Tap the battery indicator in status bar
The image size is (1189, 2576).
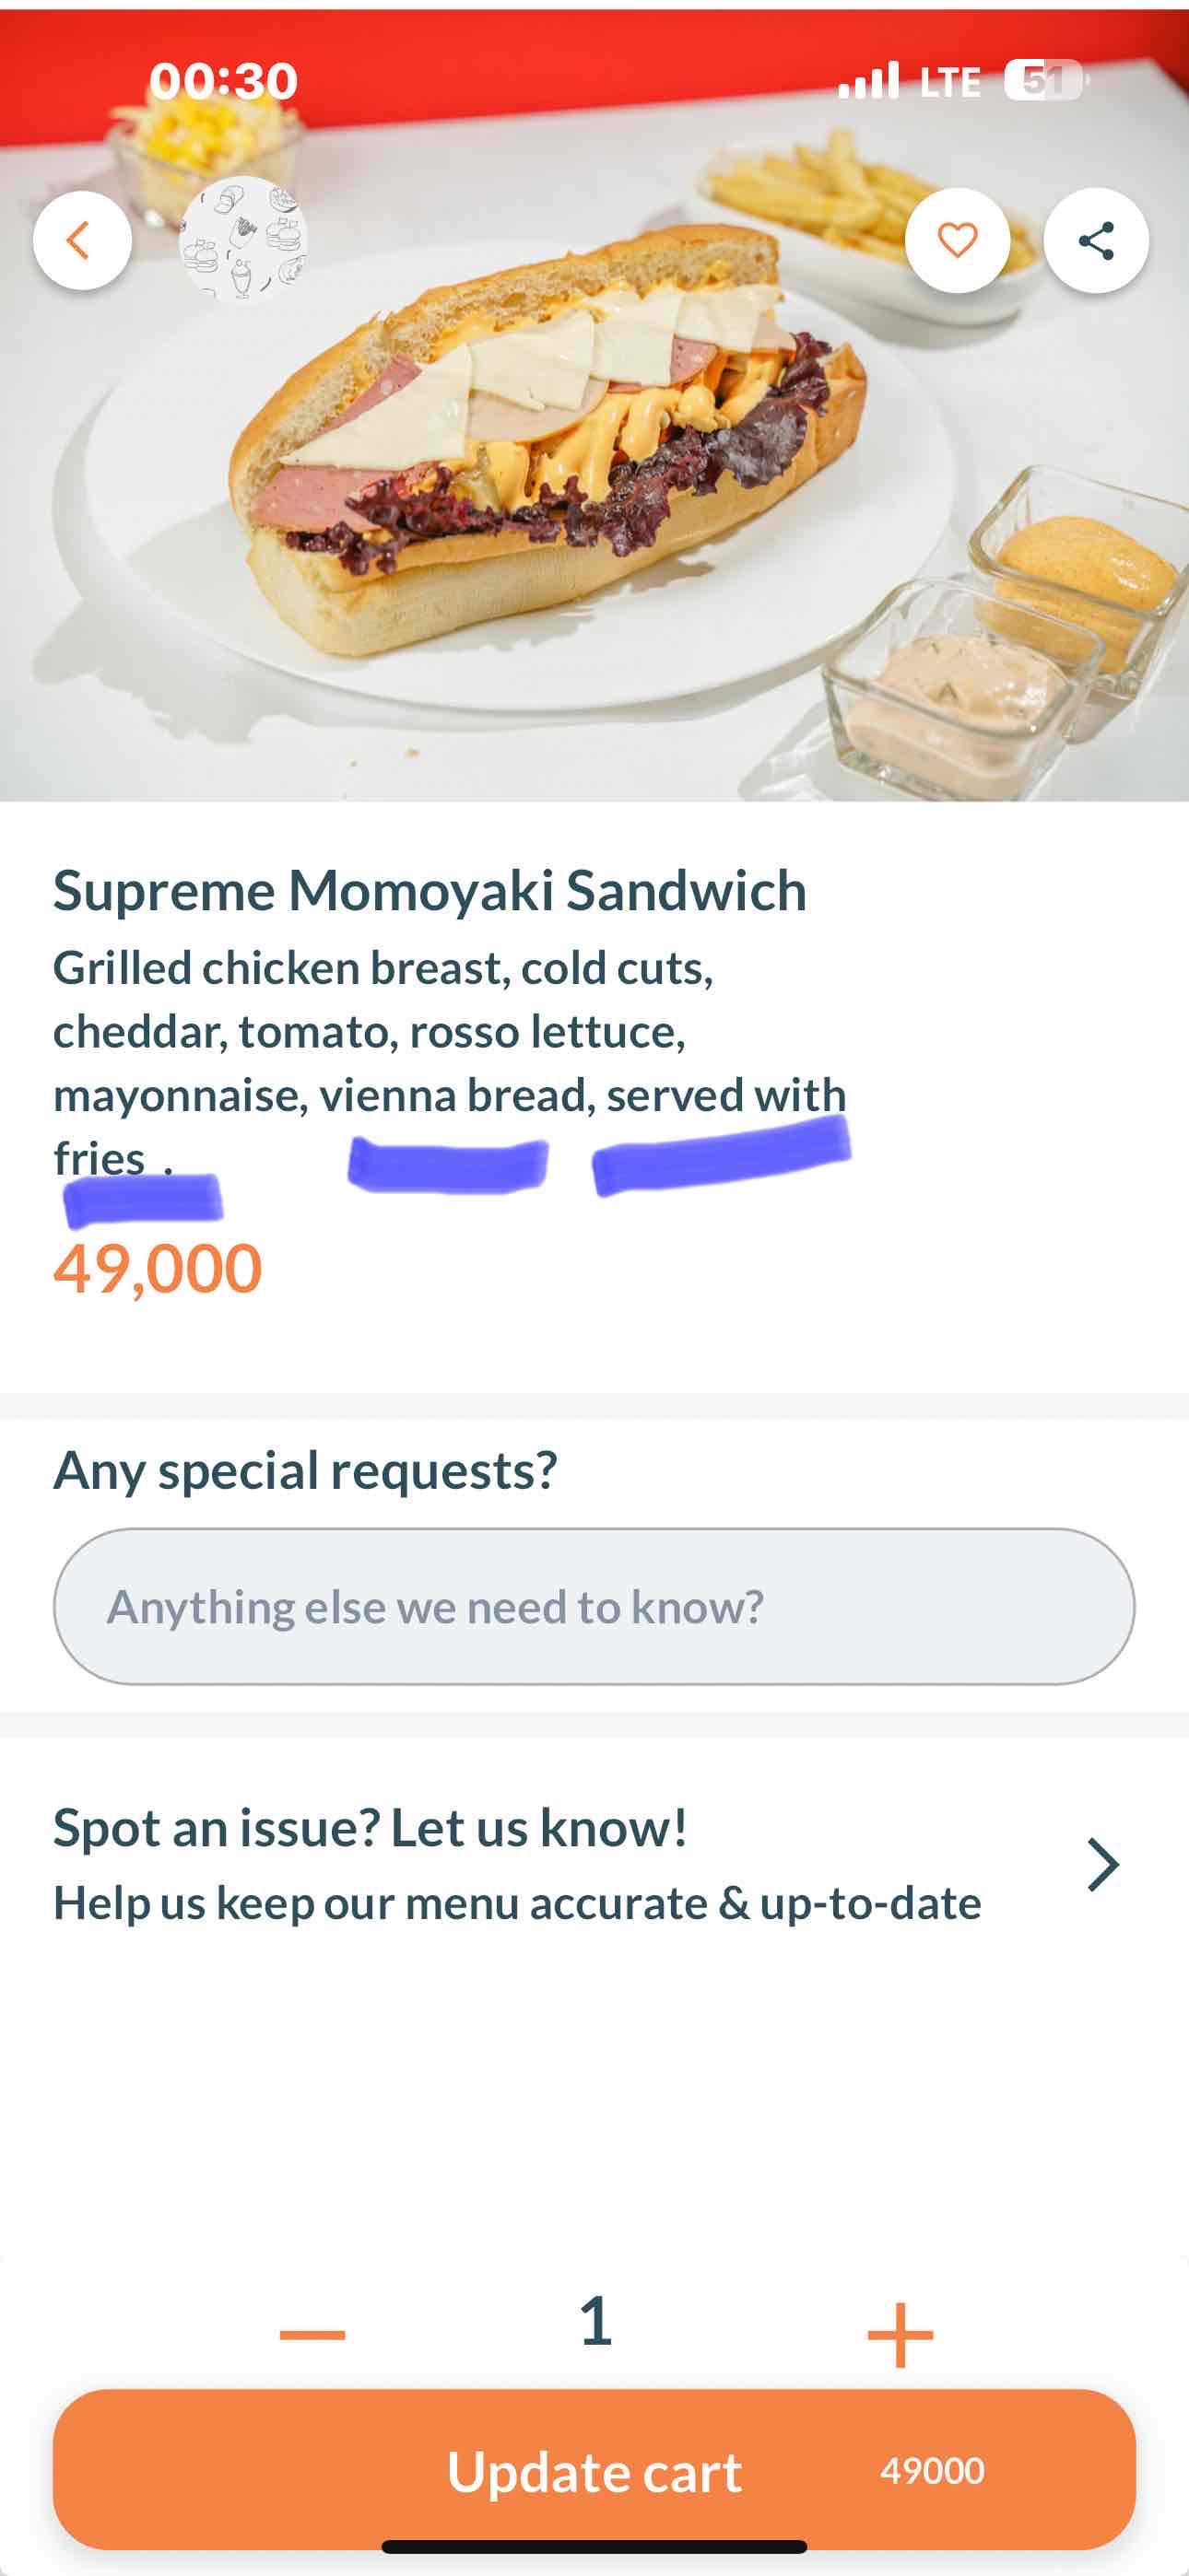(1044, 80)
